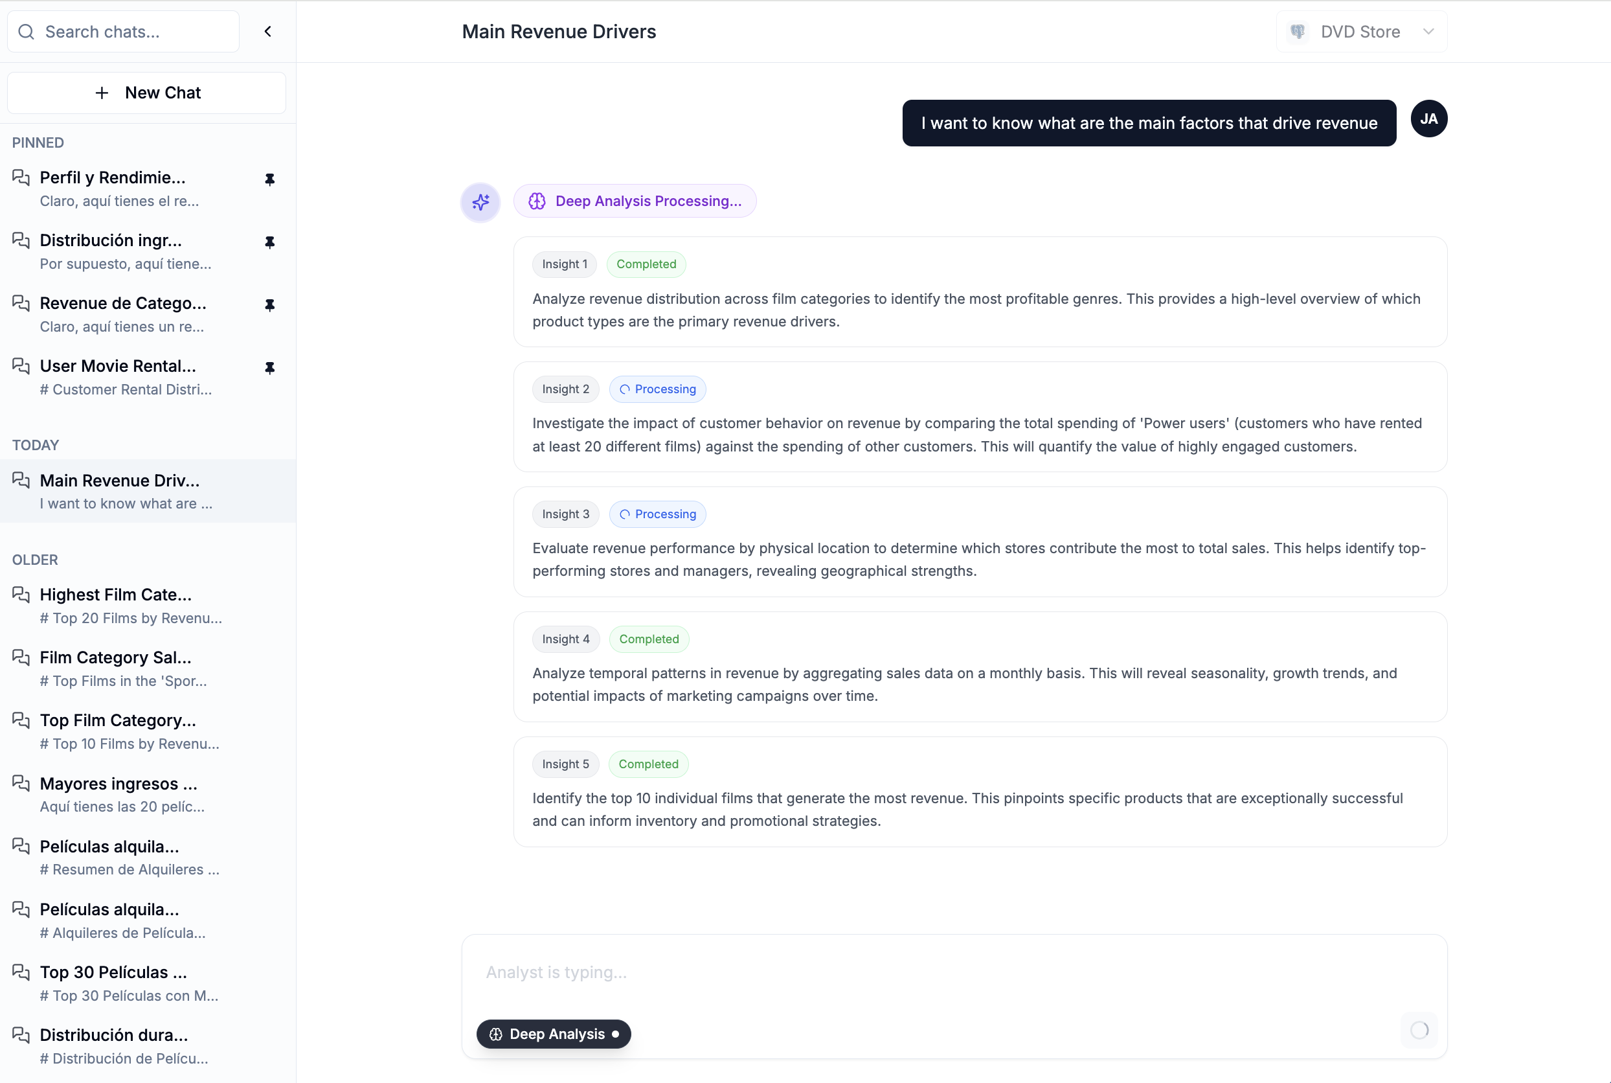Start a New Chat

[146, 93]
